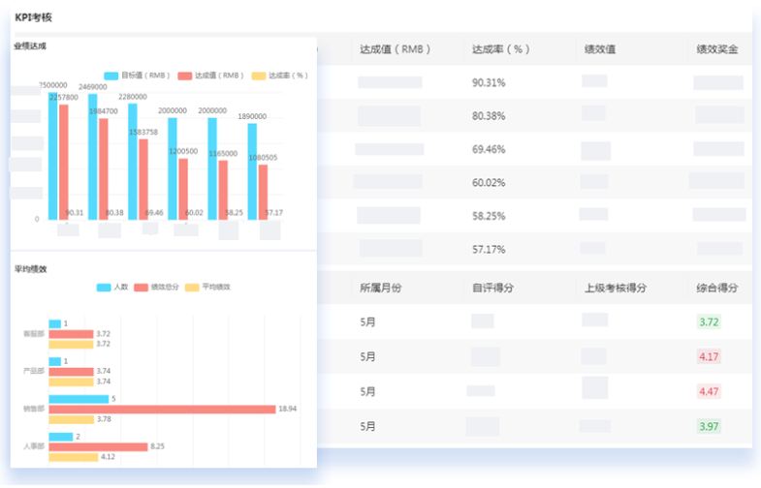This screenshot has width=761, height=488.
Task: Sort by the 达成率 (%) column header
Action: tap(501, 49)
